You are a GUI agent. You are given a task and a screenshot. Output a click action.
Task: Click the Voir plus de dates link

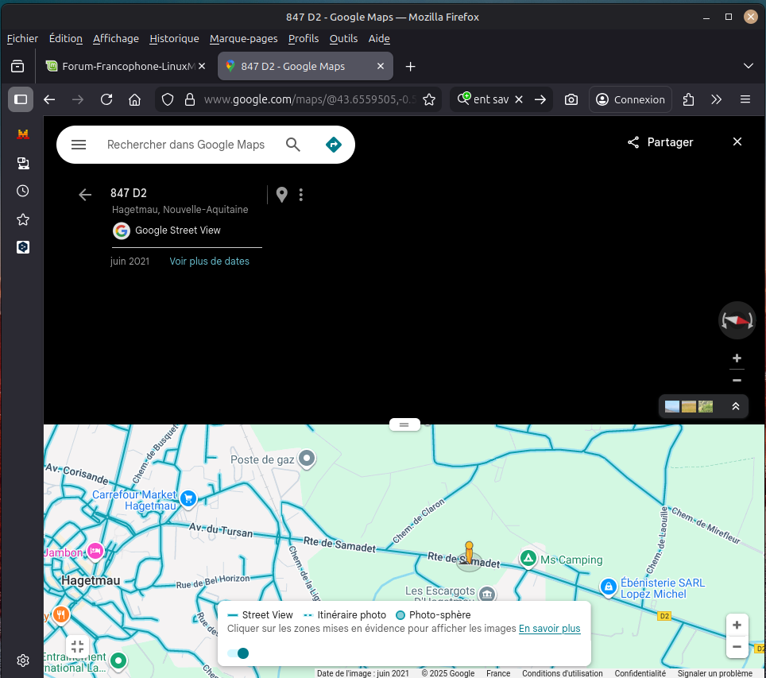pyautogui.click(x=209, y=262)
